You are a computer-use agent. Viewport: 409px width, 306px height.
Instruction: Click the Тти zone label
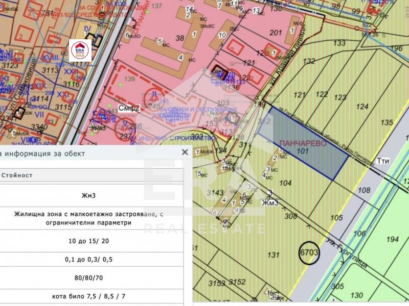pos(383,161)
